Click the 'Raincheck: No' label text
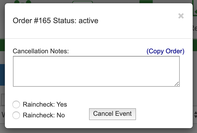197x133 pixels. pyautogui.click(x=44, y=115)
